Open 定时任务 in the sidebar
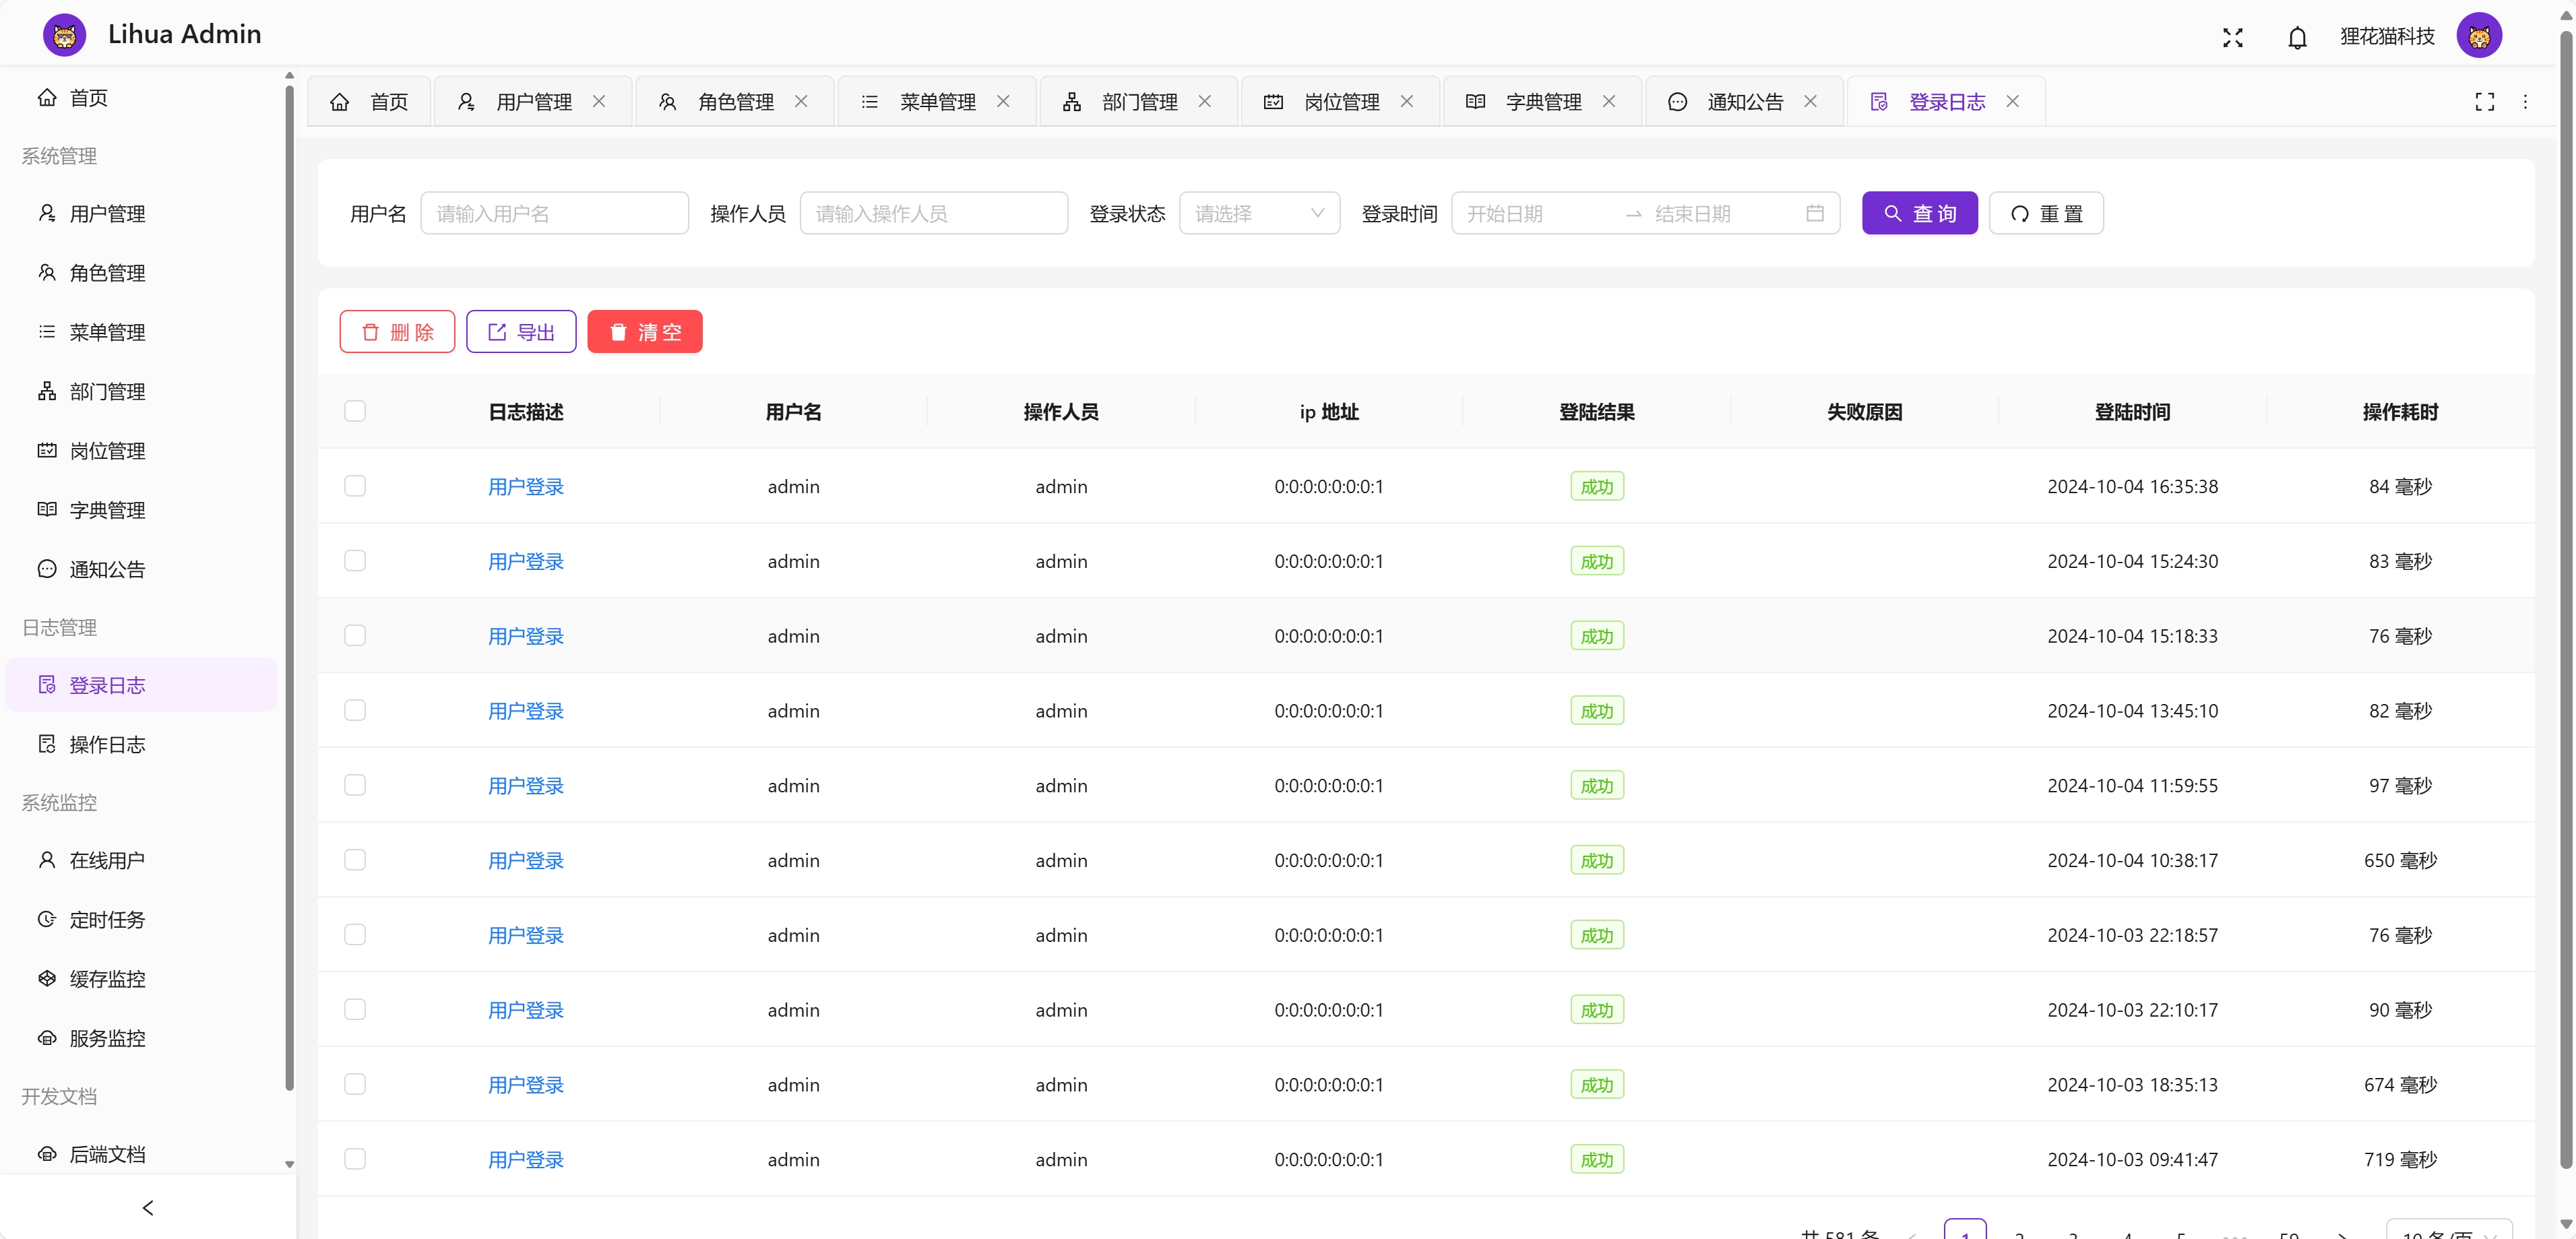The image size is (2576, 1239). 142,919
